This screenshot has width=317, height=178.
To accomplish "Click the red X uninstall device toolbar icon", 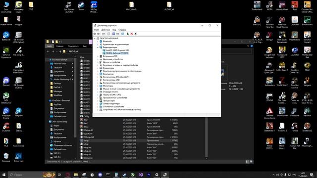I will [x=132, y=34].
